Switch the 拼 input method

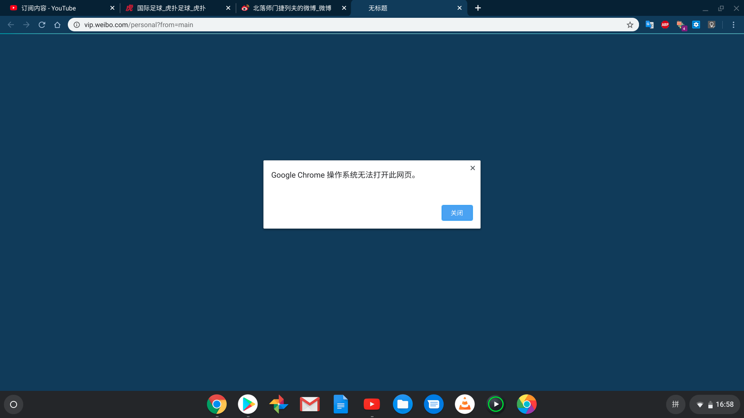pos(675,404)
